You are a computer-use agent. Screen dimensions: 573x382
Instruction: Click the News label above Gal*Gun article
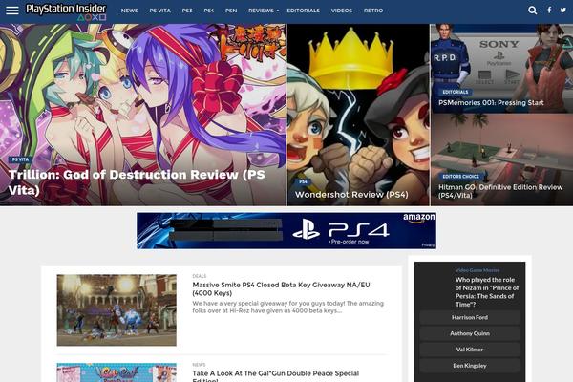tap(199, 365)
